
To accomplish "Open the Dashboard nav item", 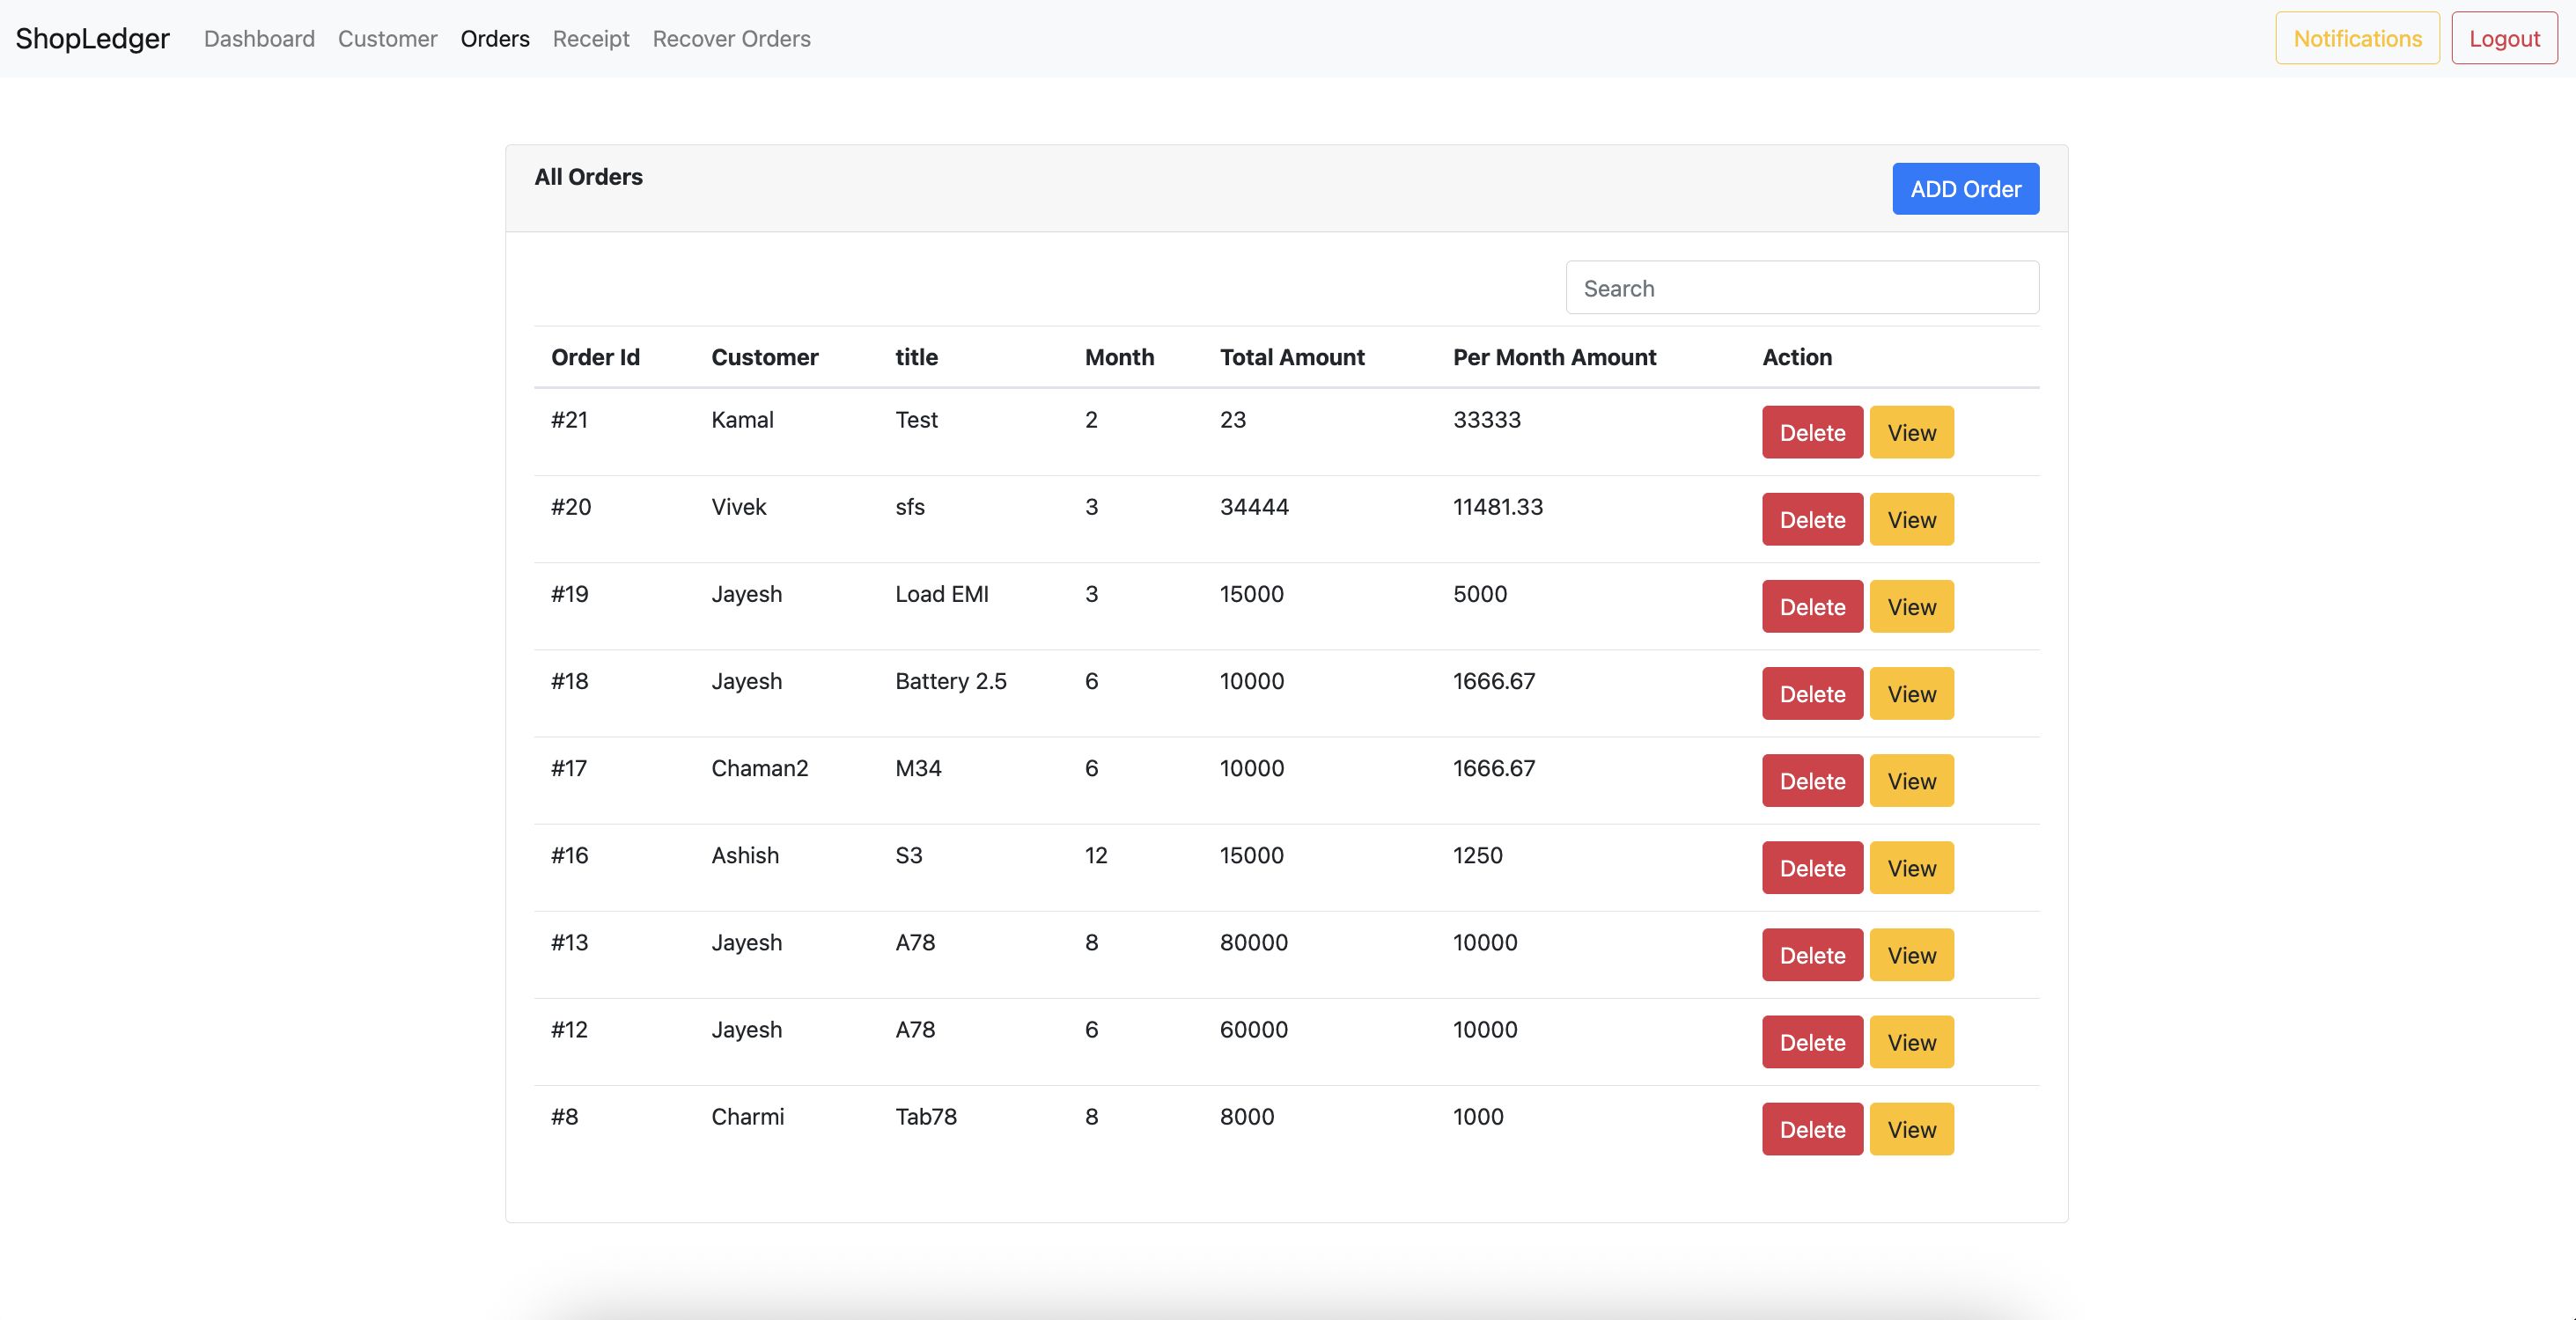I will coord(259,38).
